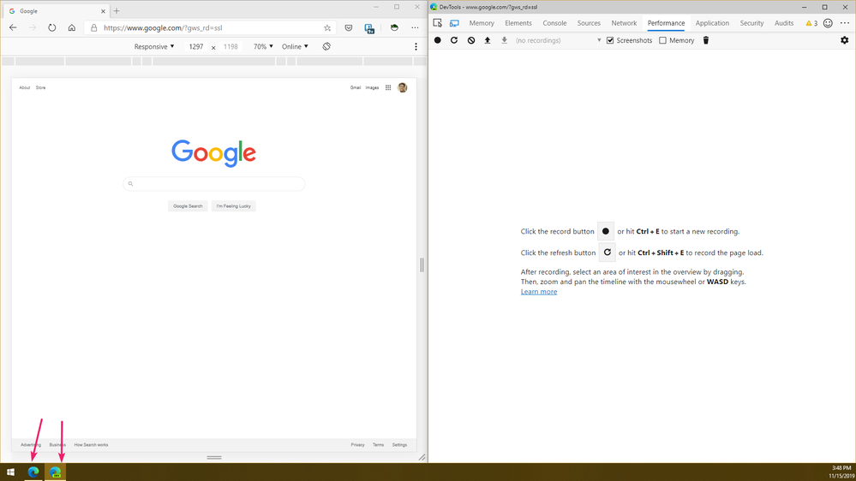
Task: Click the viewport height field showing 1198
Action: [231, 47]
